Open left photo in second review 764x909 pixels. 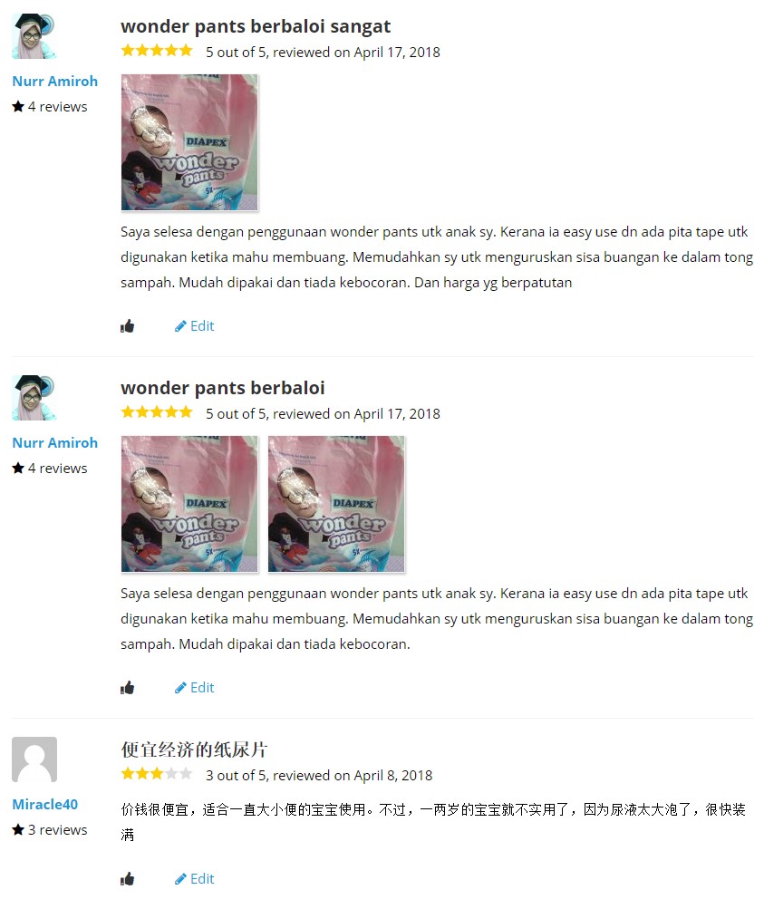pyautogui.click(x=189, y=504)
